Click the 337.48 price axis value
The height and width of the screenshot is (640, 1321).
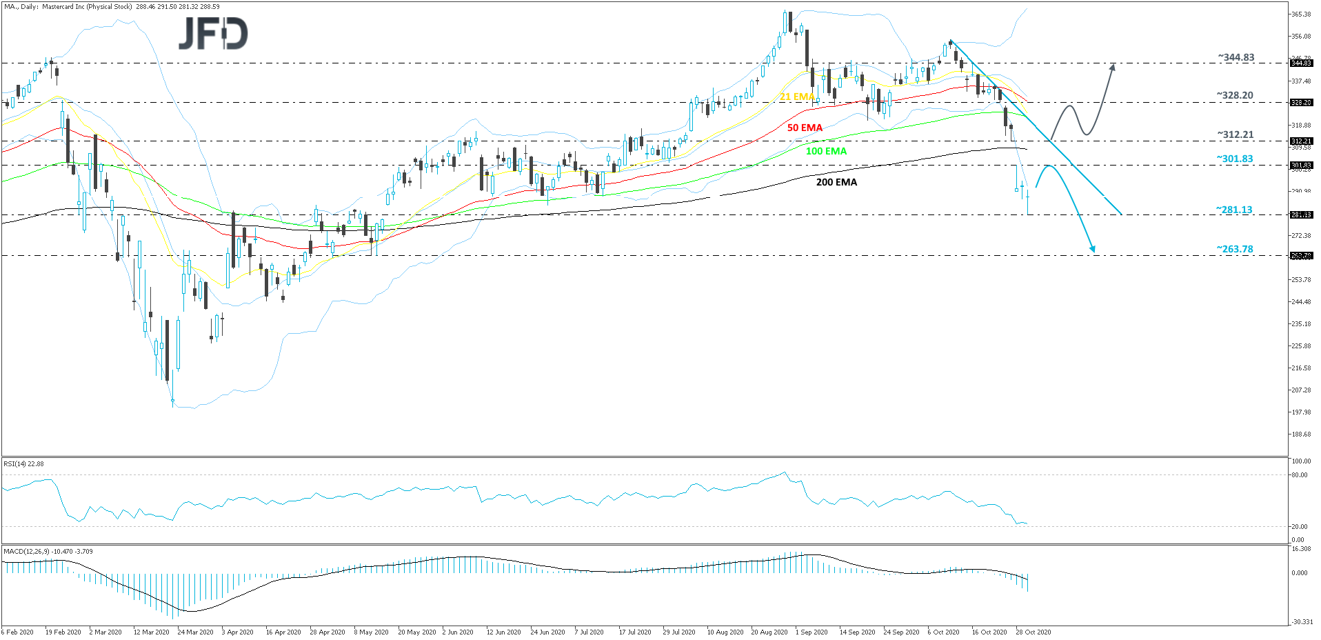(x=1301, y=81)
